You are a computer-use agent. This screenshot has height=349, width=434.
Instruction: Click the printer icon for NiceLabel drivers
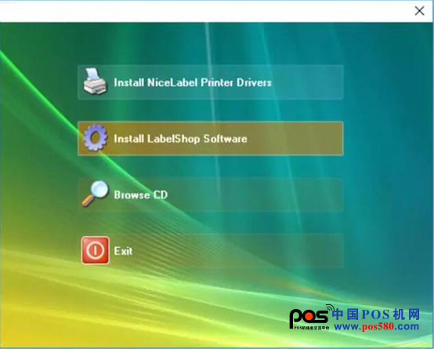pyautogui.click(x=95, y=82)
